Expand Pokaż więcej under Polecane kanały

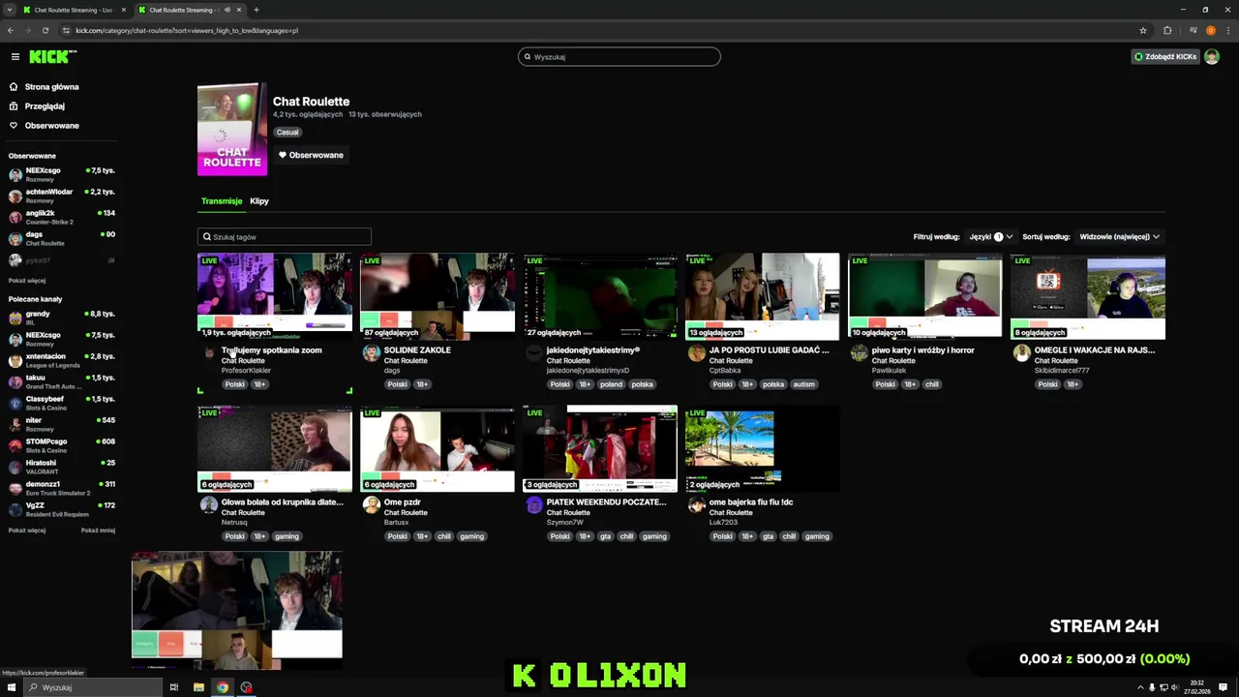[x=27, y=530]
